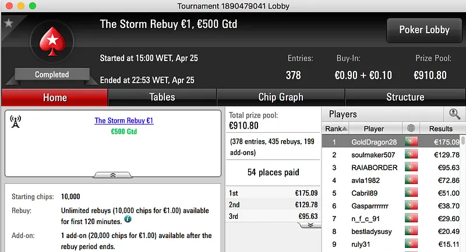Open player search magnifier icon
Image resolution: width=466 pixels, height=252 pixels.
point(454,115)
